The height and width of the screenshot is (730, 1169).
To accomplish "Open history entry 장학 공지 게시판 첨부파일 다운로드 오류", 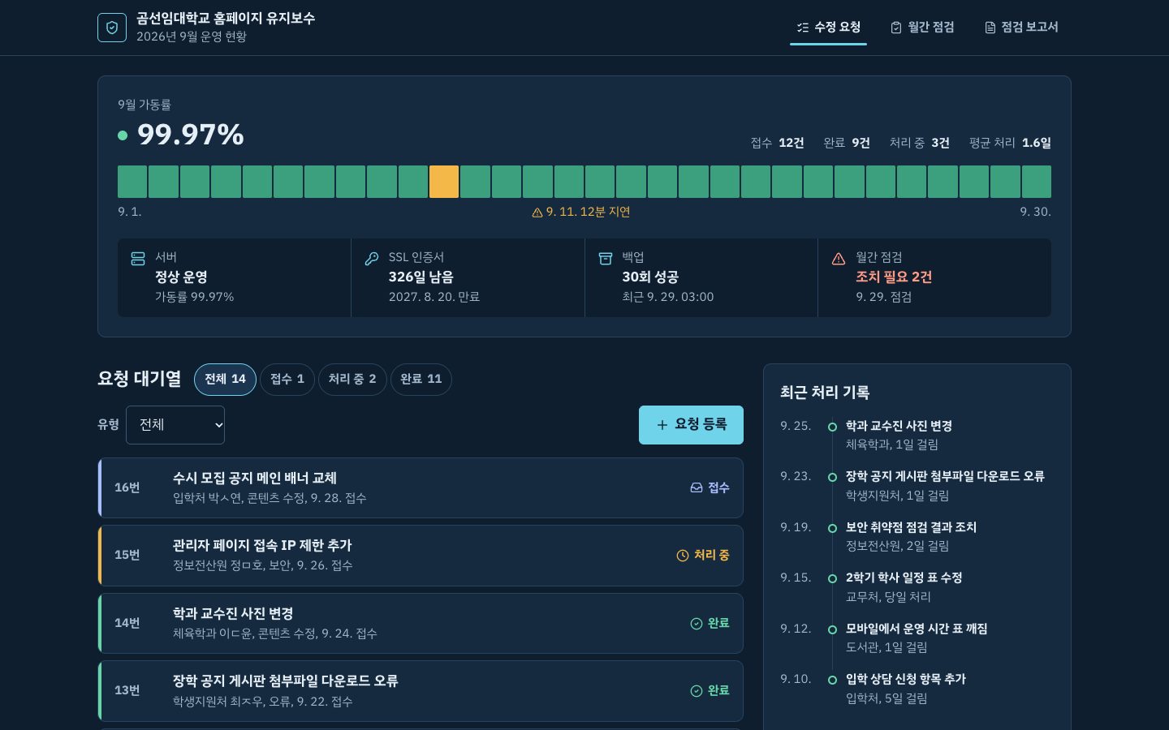I will tap(945, 476).
